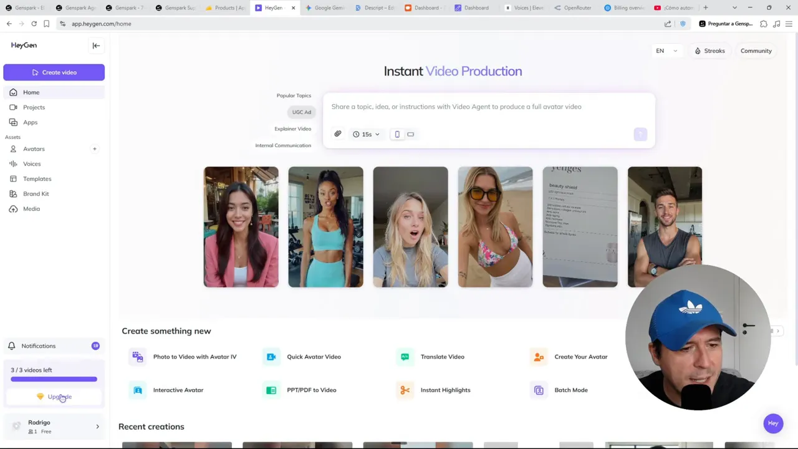Open the EN language dropdown
Image resolution: width=798 pixels, height=449 pixels.
666,51
